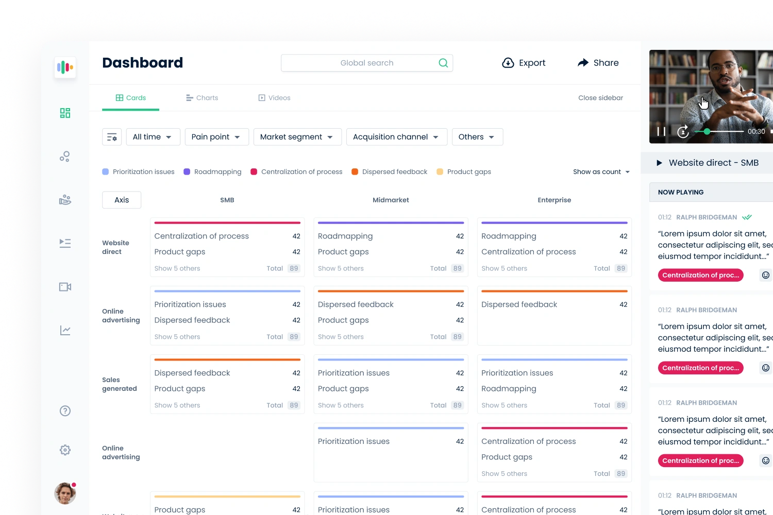
Task: Click the smiley icon on third quote
Action: tap(766, 460)
